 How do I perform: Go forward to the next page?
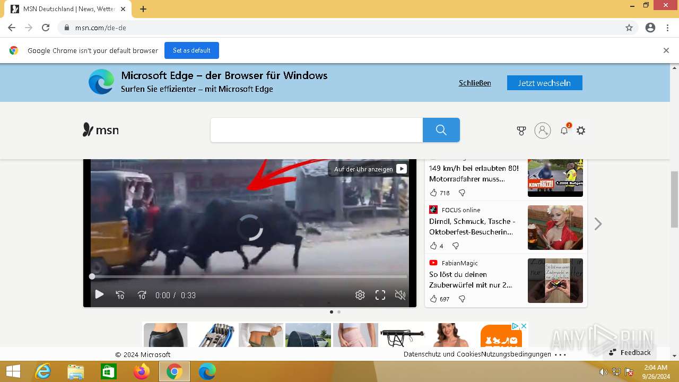click(29, 28)
